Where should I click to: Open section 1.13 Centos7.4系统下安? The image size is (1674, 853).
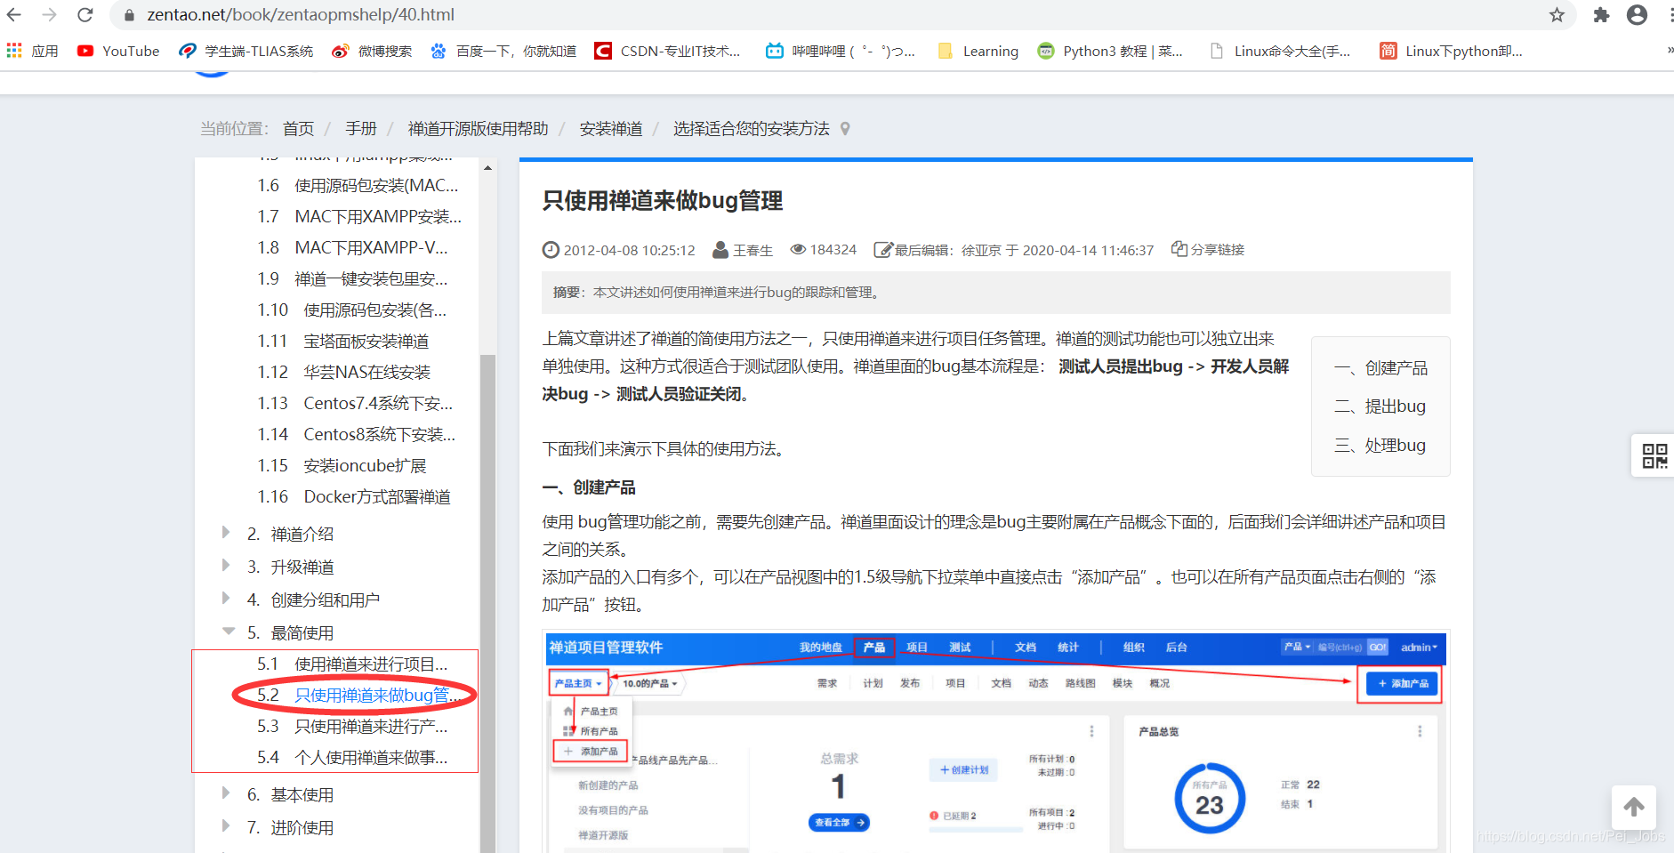(x=356, y=404)
